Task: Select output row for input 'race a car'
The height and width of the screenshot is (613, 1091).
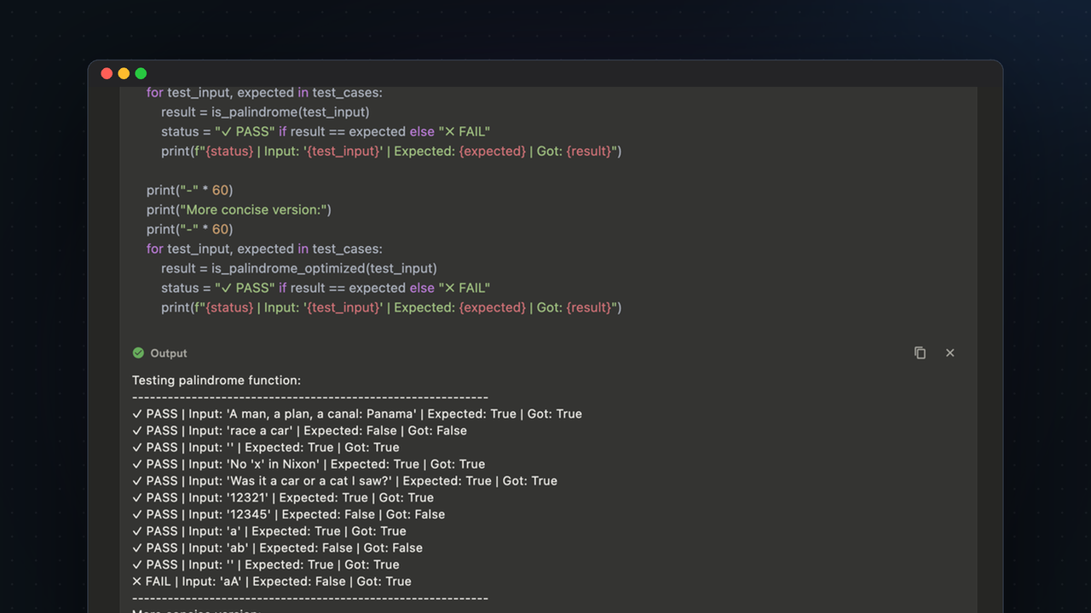Action: (299, 431)
